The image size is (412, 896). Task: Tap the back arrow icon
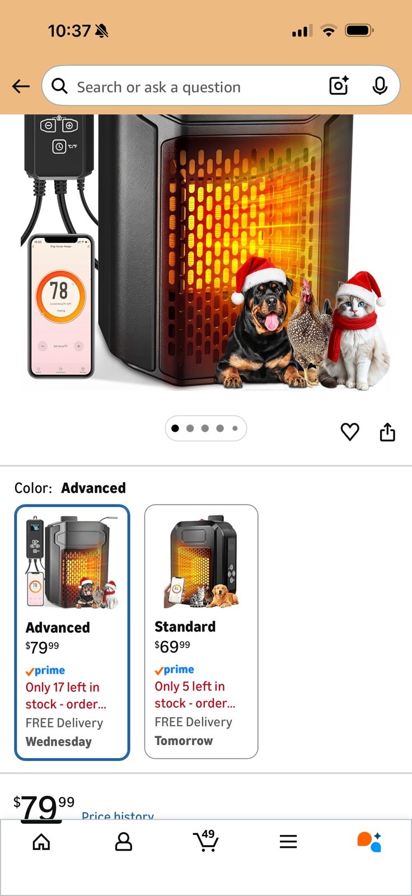point(21,86)
